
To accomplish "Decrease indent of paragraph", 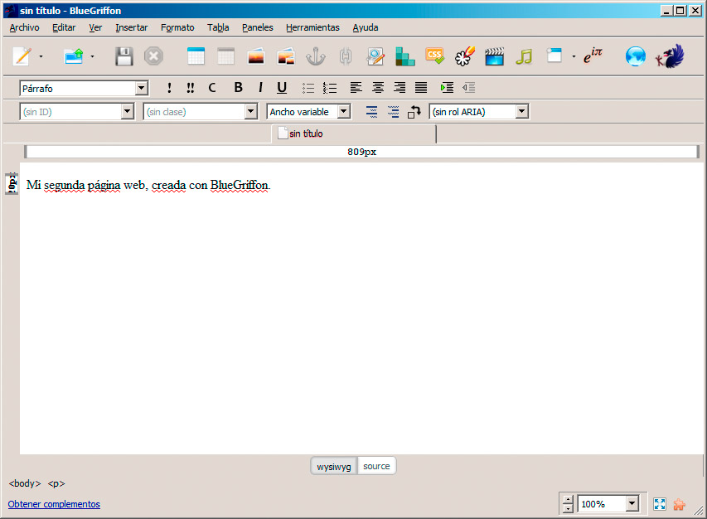I will [469, 88].
